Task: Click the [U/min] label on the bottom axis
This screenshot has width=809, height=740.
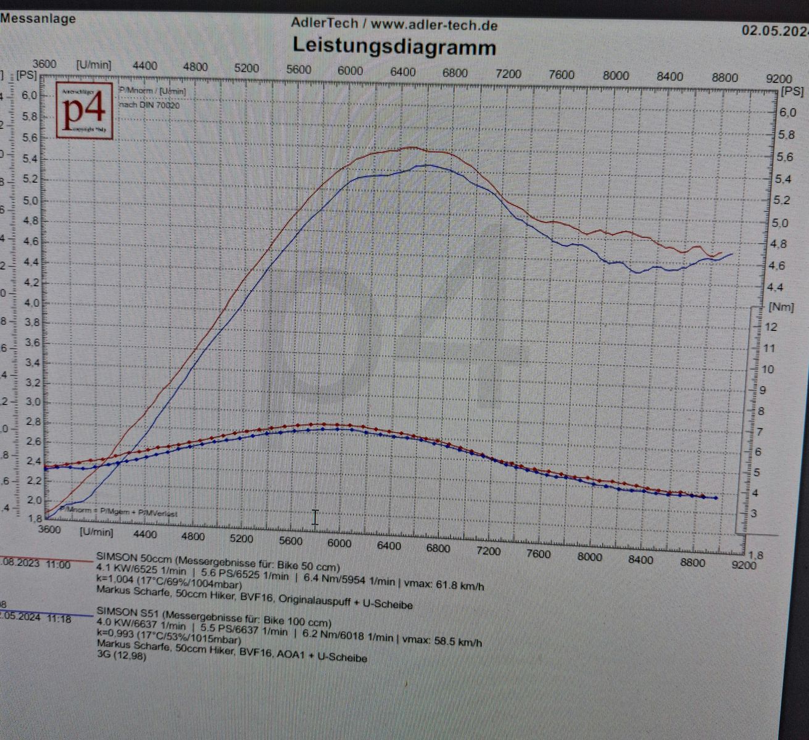Action: click(x=96, y=532)
